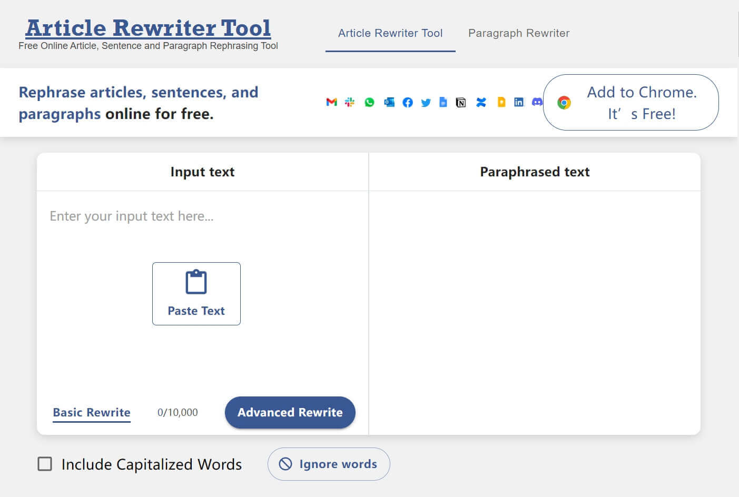Click the Slack icon
The height and width of the screenshot is (497, 739).
(350, 102)
